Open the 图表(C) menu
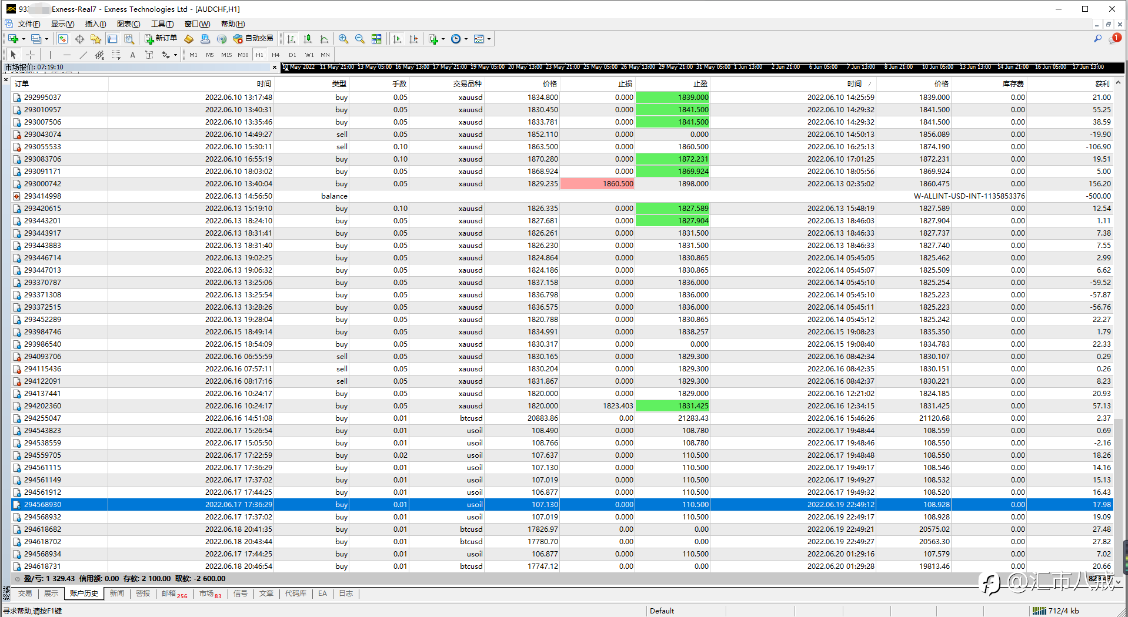This screenshot has width=1128, height=617. pyautogui.click(x=129, y=24)
